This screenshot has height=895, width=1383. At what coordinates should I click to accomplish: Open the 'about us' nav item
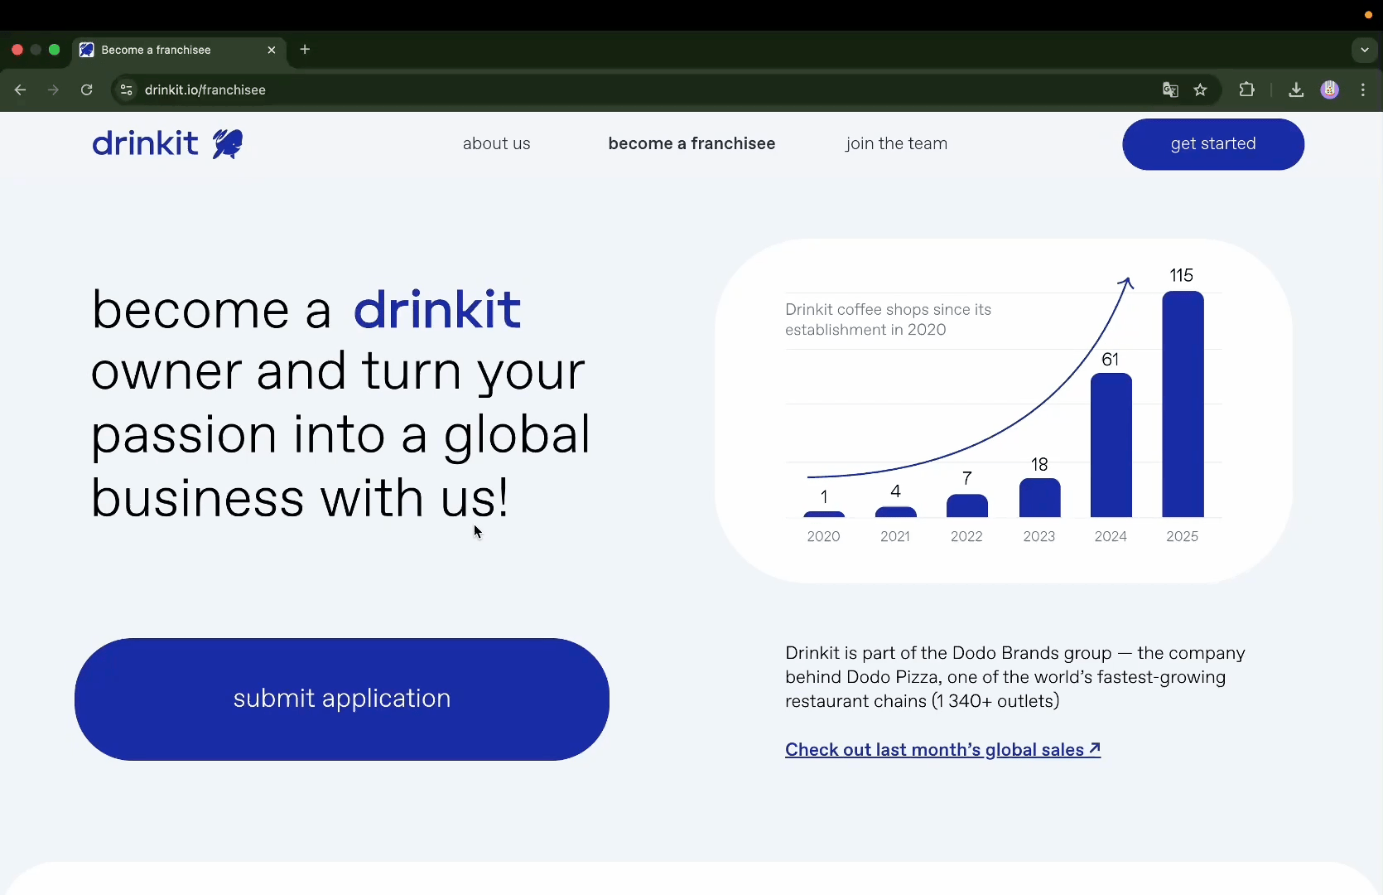point(496,144)
